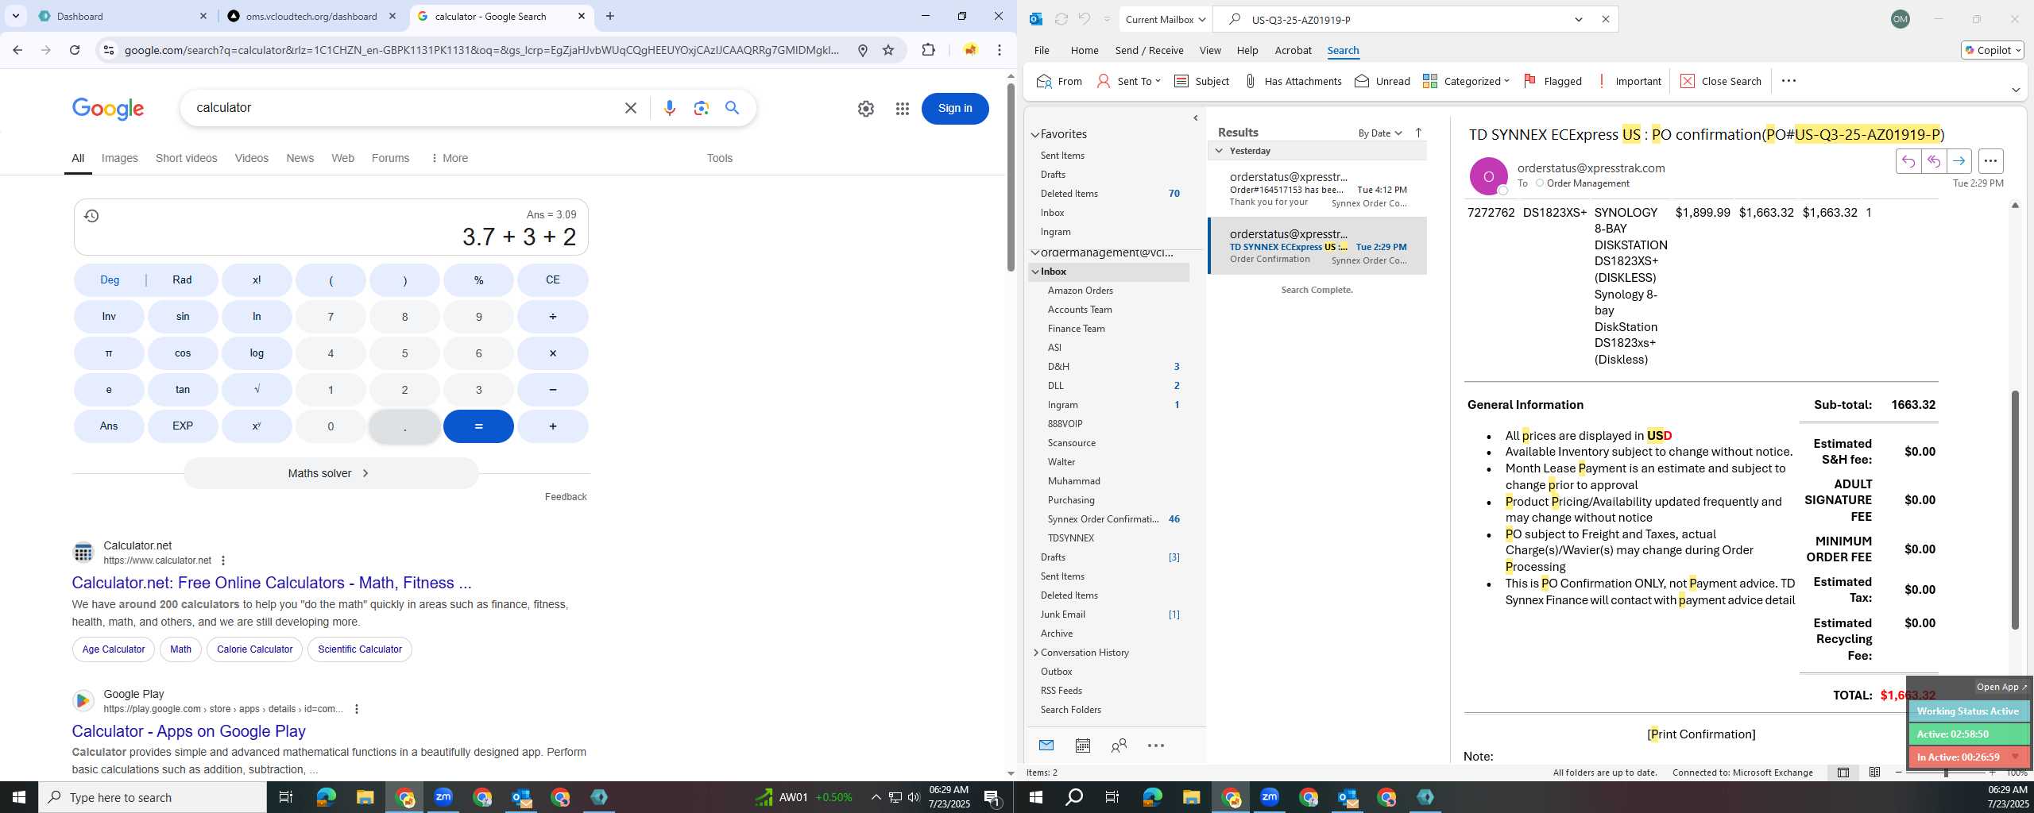Click Windows Start button on left taskbar
The height and width of the screenshot is (813, 2034).
(19, 797)
